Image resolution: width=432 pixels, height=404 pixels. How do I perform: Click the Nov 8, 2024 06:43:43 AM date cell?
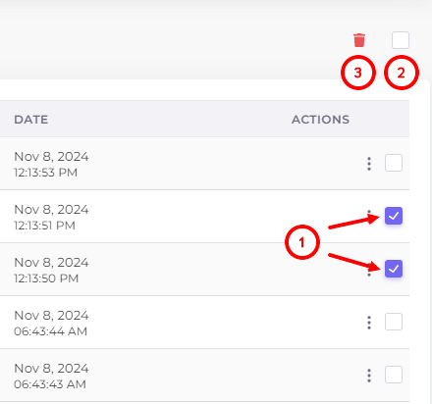51,376
